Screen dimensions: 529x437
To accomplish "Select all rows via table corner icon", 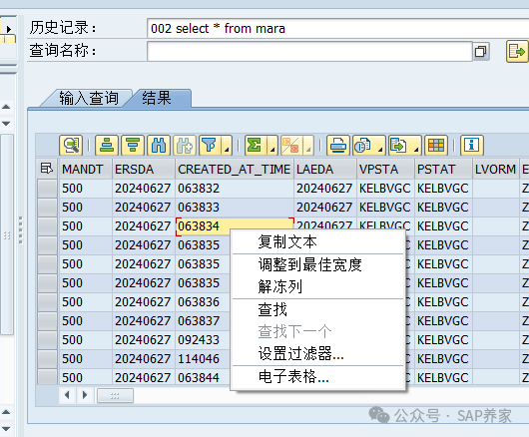I will (x=47, y=169).
